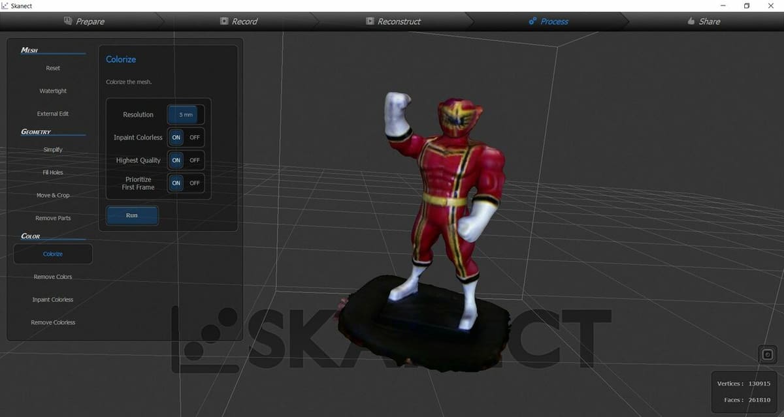
Task: Click the Record tab film icon
Action: click(224, 22)
